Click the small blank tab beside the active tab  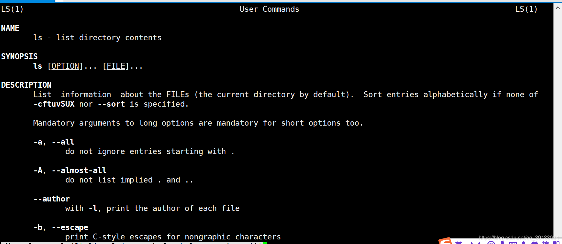point(59,1)
